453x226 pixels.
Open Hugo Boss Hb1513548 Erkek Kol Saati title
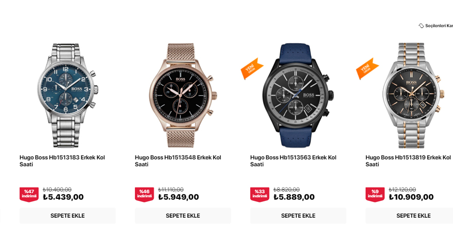178,161
